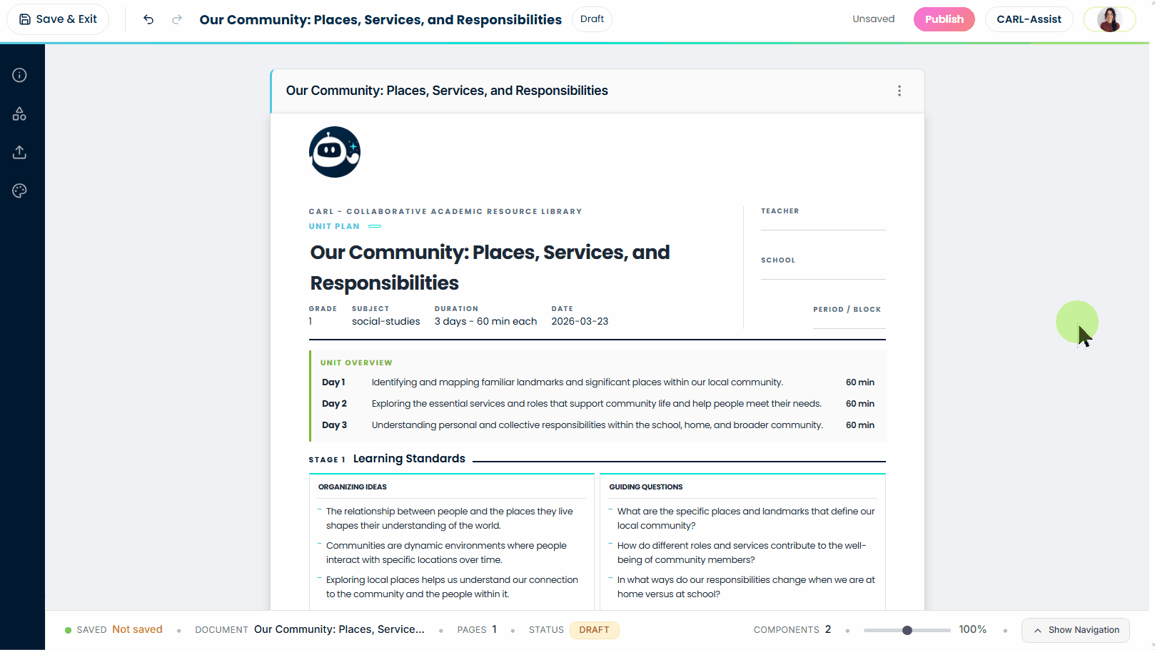The height and width of the screenshot is (650, 1155).
Task: Open the user profile avatar menu
Action: click(x=1109, y=19)
